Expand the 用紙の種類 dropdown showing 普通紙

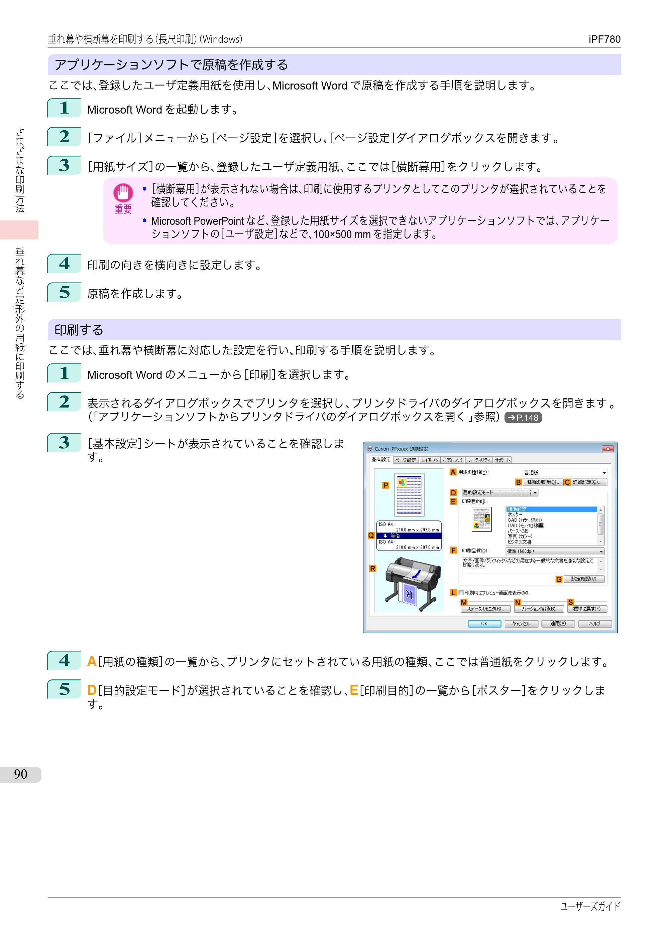(564, 472)
